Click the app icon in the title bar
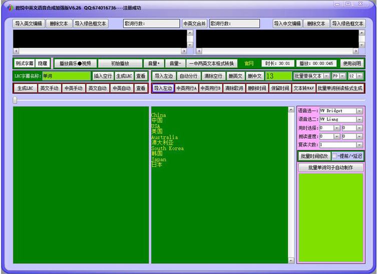The height and width of the screenshot is (274, 377). [x=11, y=7]
